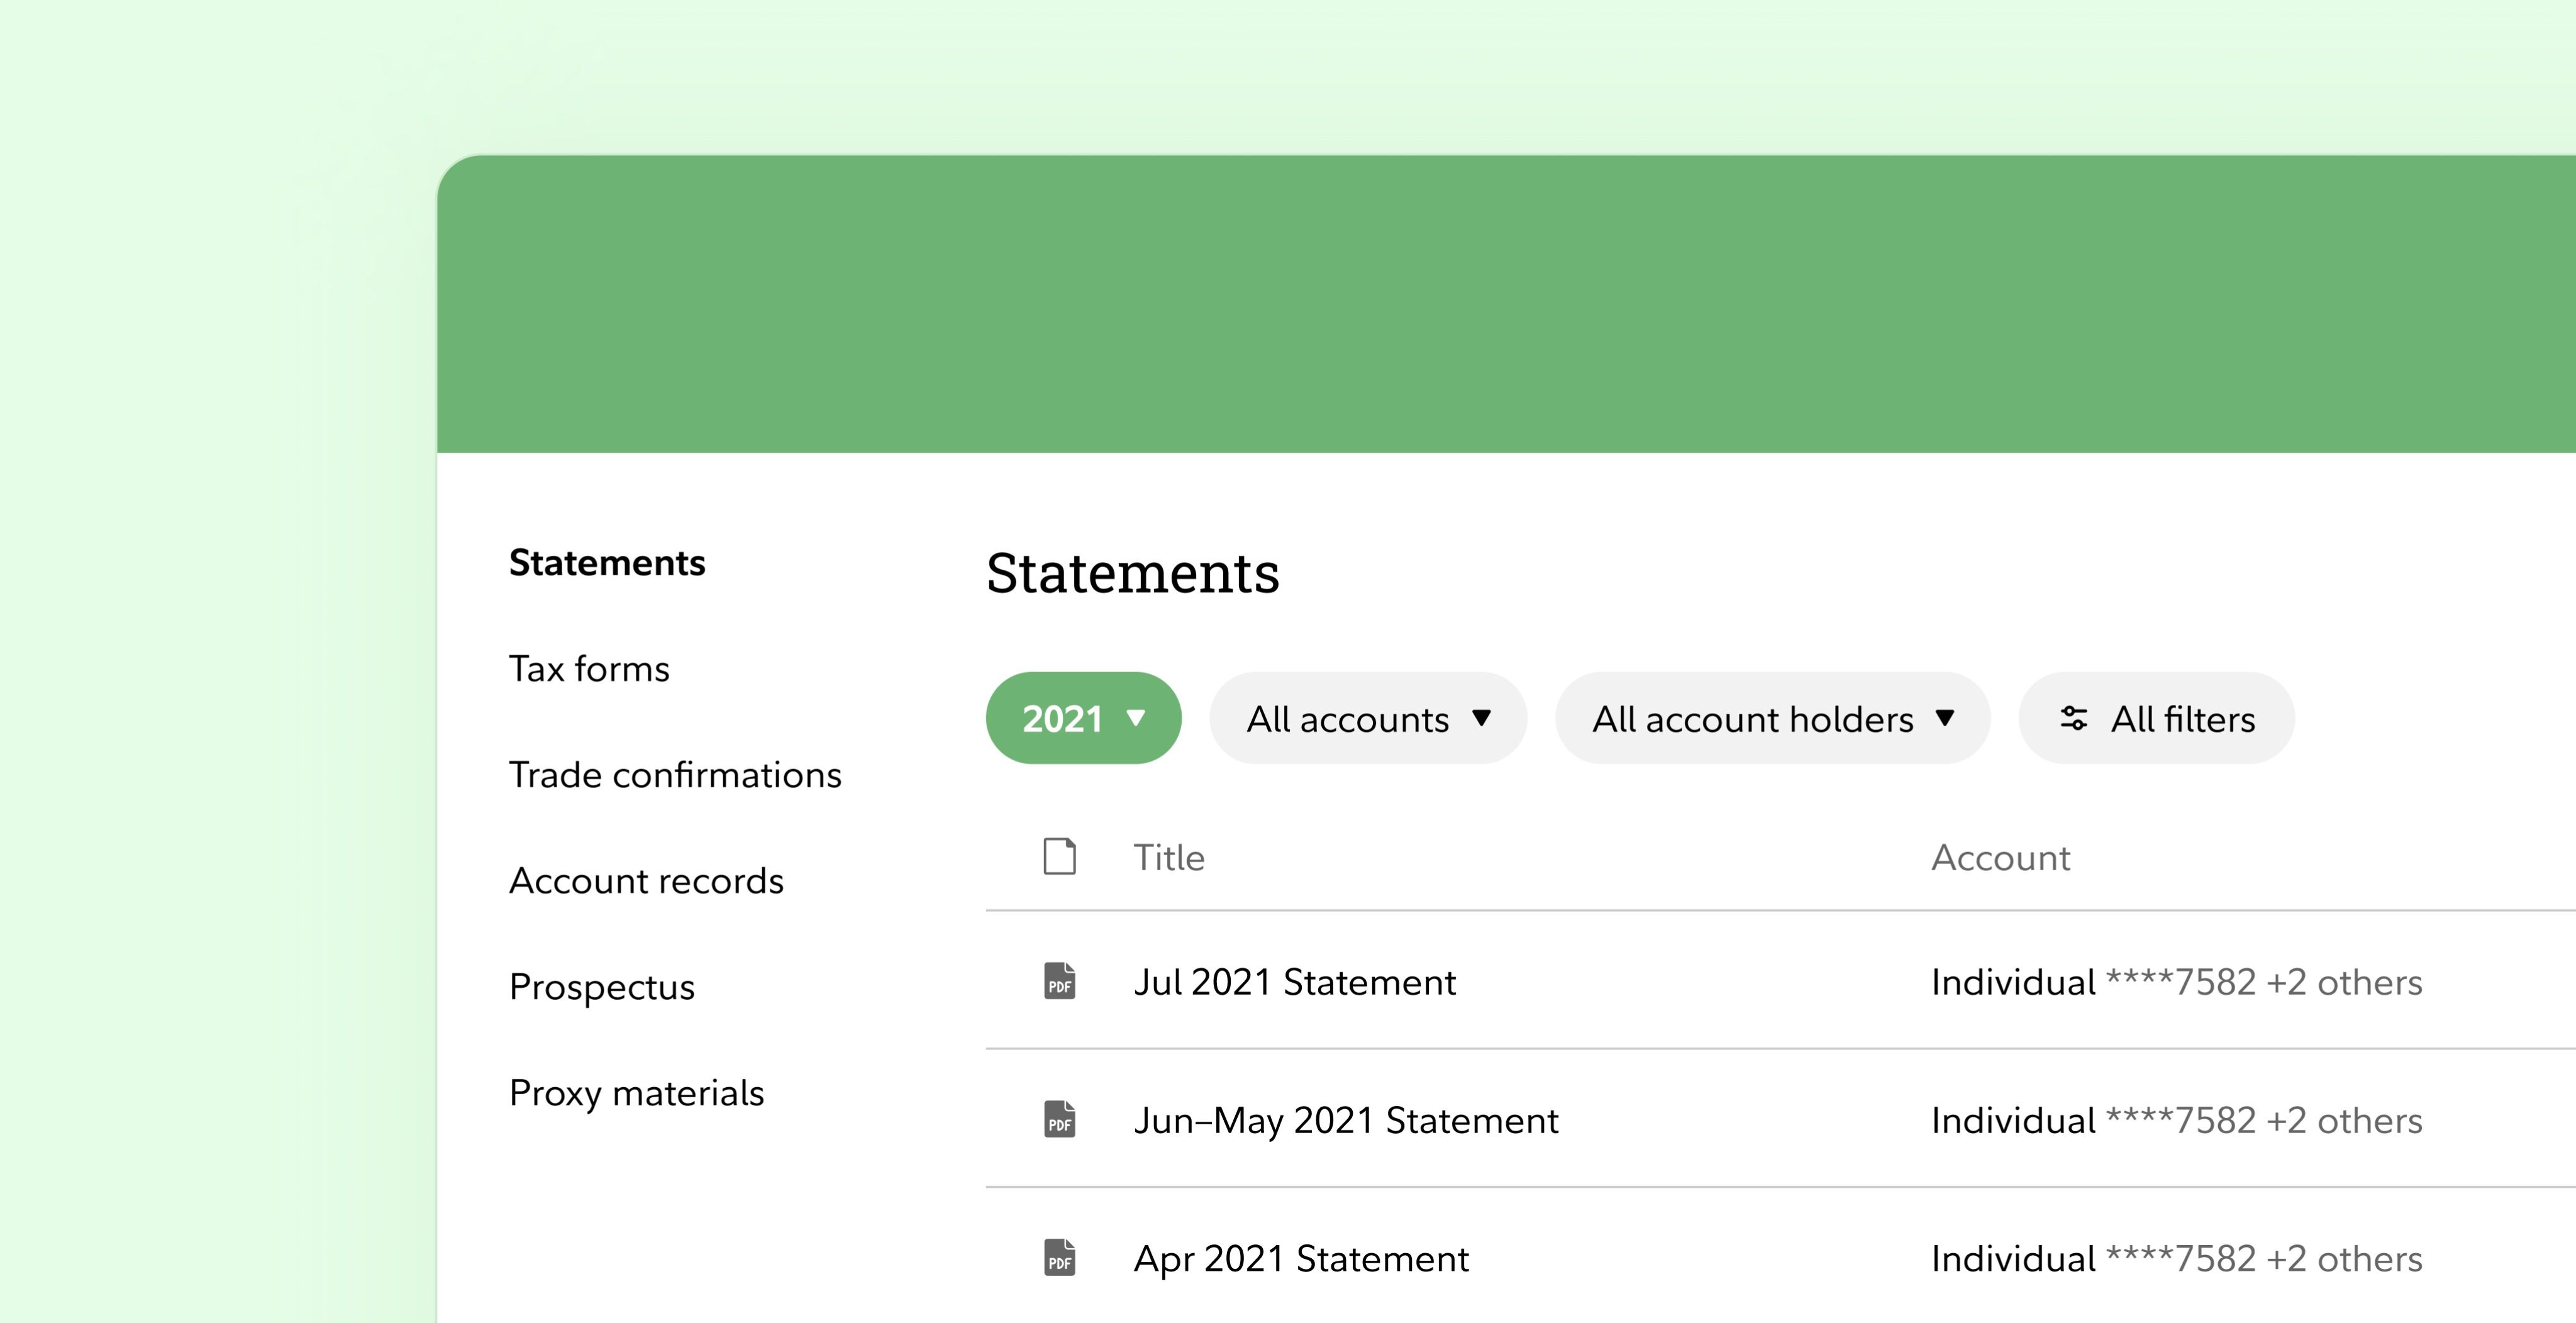Image resolution: width=2576 pixels, height=1323 pixels.
Task: Open the Statements section in sidebar
Action: point(607,563)
